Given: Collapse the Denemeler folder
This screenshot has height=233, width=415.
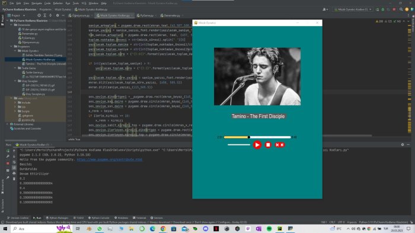Looking at the screenshot, I should [x=12, y=25].
